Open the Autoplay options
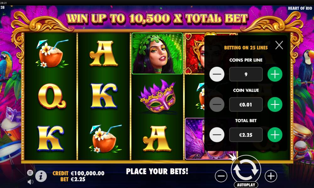 246,185
